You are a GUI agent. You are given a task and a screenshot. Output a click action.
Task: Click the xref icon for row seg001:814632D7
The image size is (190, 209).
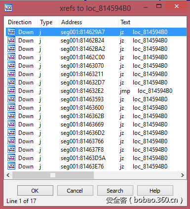[x=11, y=83]
